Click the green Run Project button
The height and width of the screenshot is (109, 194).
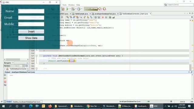coord(67,9)
